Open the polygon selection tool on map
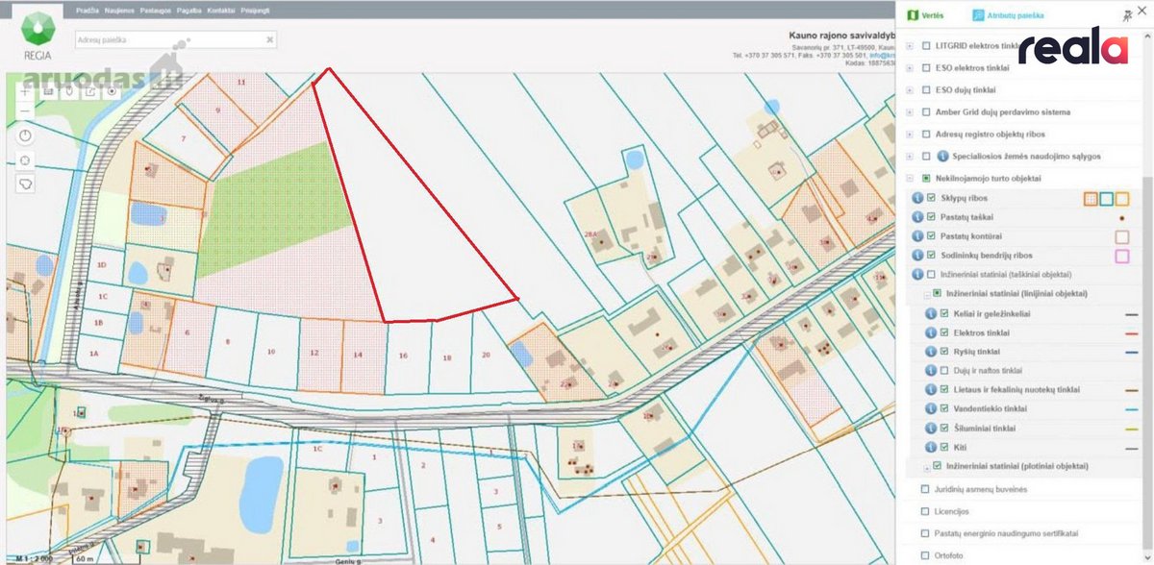The image size is (1154, 565). pyautogui.click(x=25, y=184)
